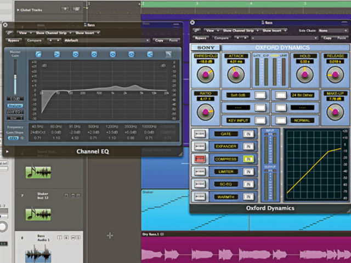Image resolution: width=351 pixels, height=263 pixels.
Task: Toggle the 500 Hz parametric band icon
Action: (x=94, y=54)
